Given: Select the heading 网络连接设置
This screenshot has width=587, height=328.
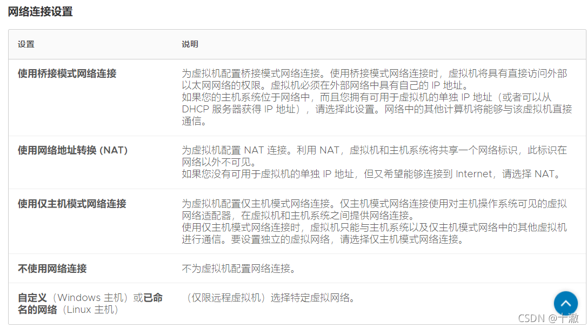Looking at the screenshot, I should (41, 11).
